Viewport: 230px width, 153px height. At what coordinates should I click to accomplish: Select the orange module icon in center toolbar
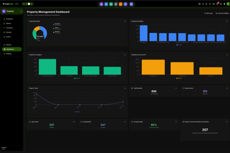[x=120, y=4]
